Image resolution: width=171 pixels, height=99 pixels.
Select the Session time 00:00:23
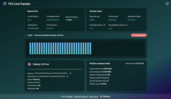tap(140, 63)
